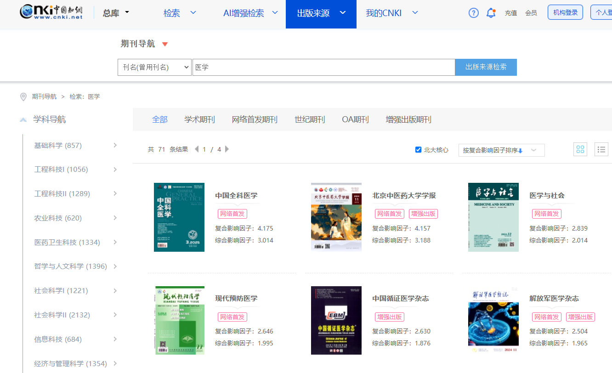
Task: Check notifications via the bell icon
Action: (490, 13)
